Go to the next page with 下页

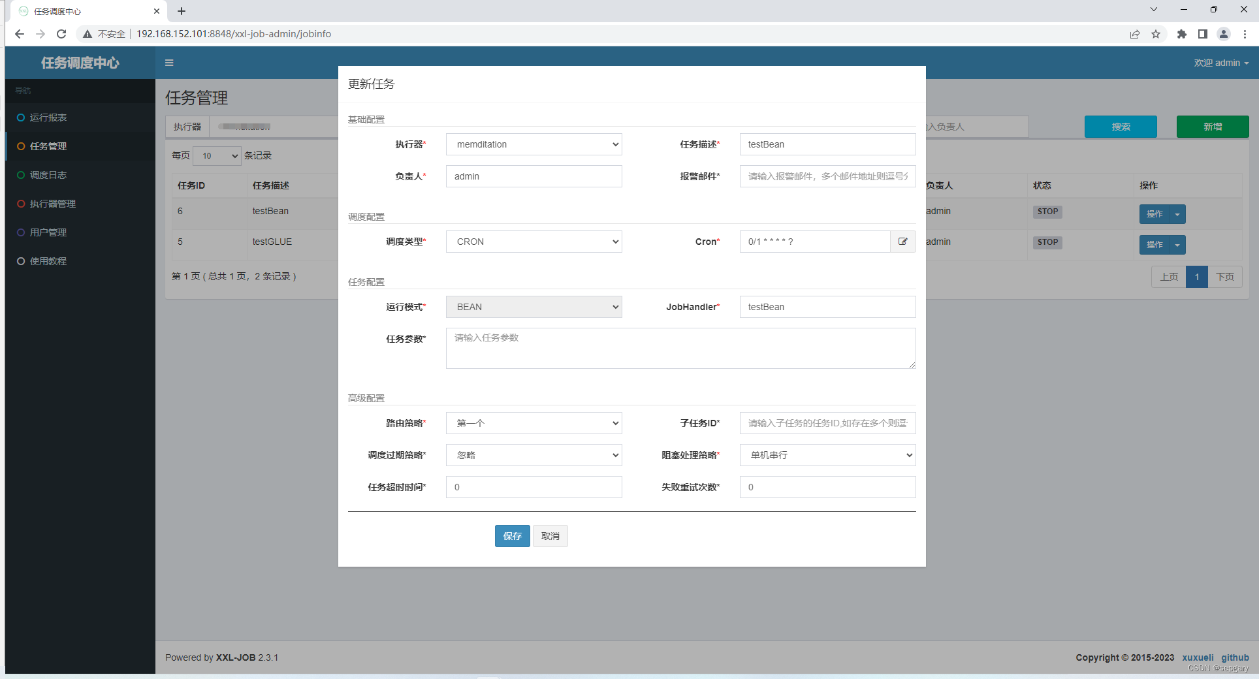pyautogui.click(x=1225, y=277)
